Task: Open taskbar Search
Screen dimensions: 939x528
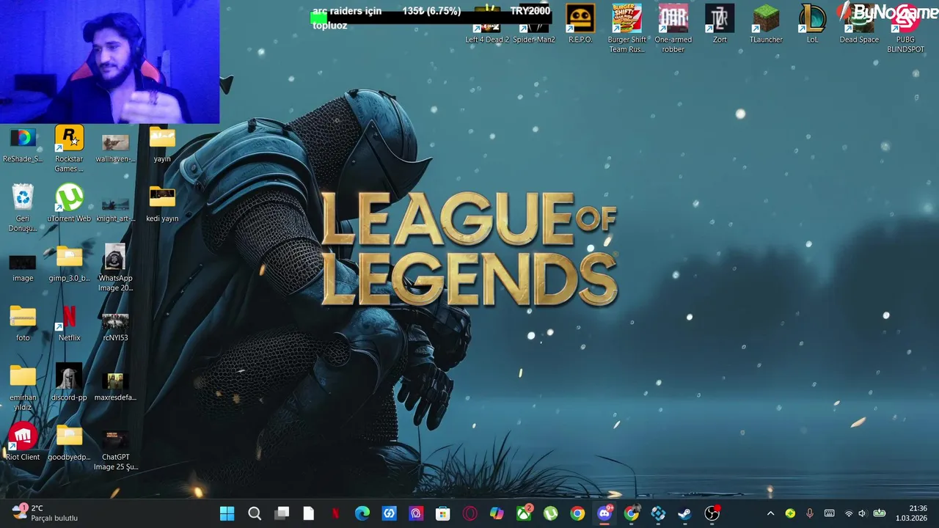Action: tap(255, 513)
